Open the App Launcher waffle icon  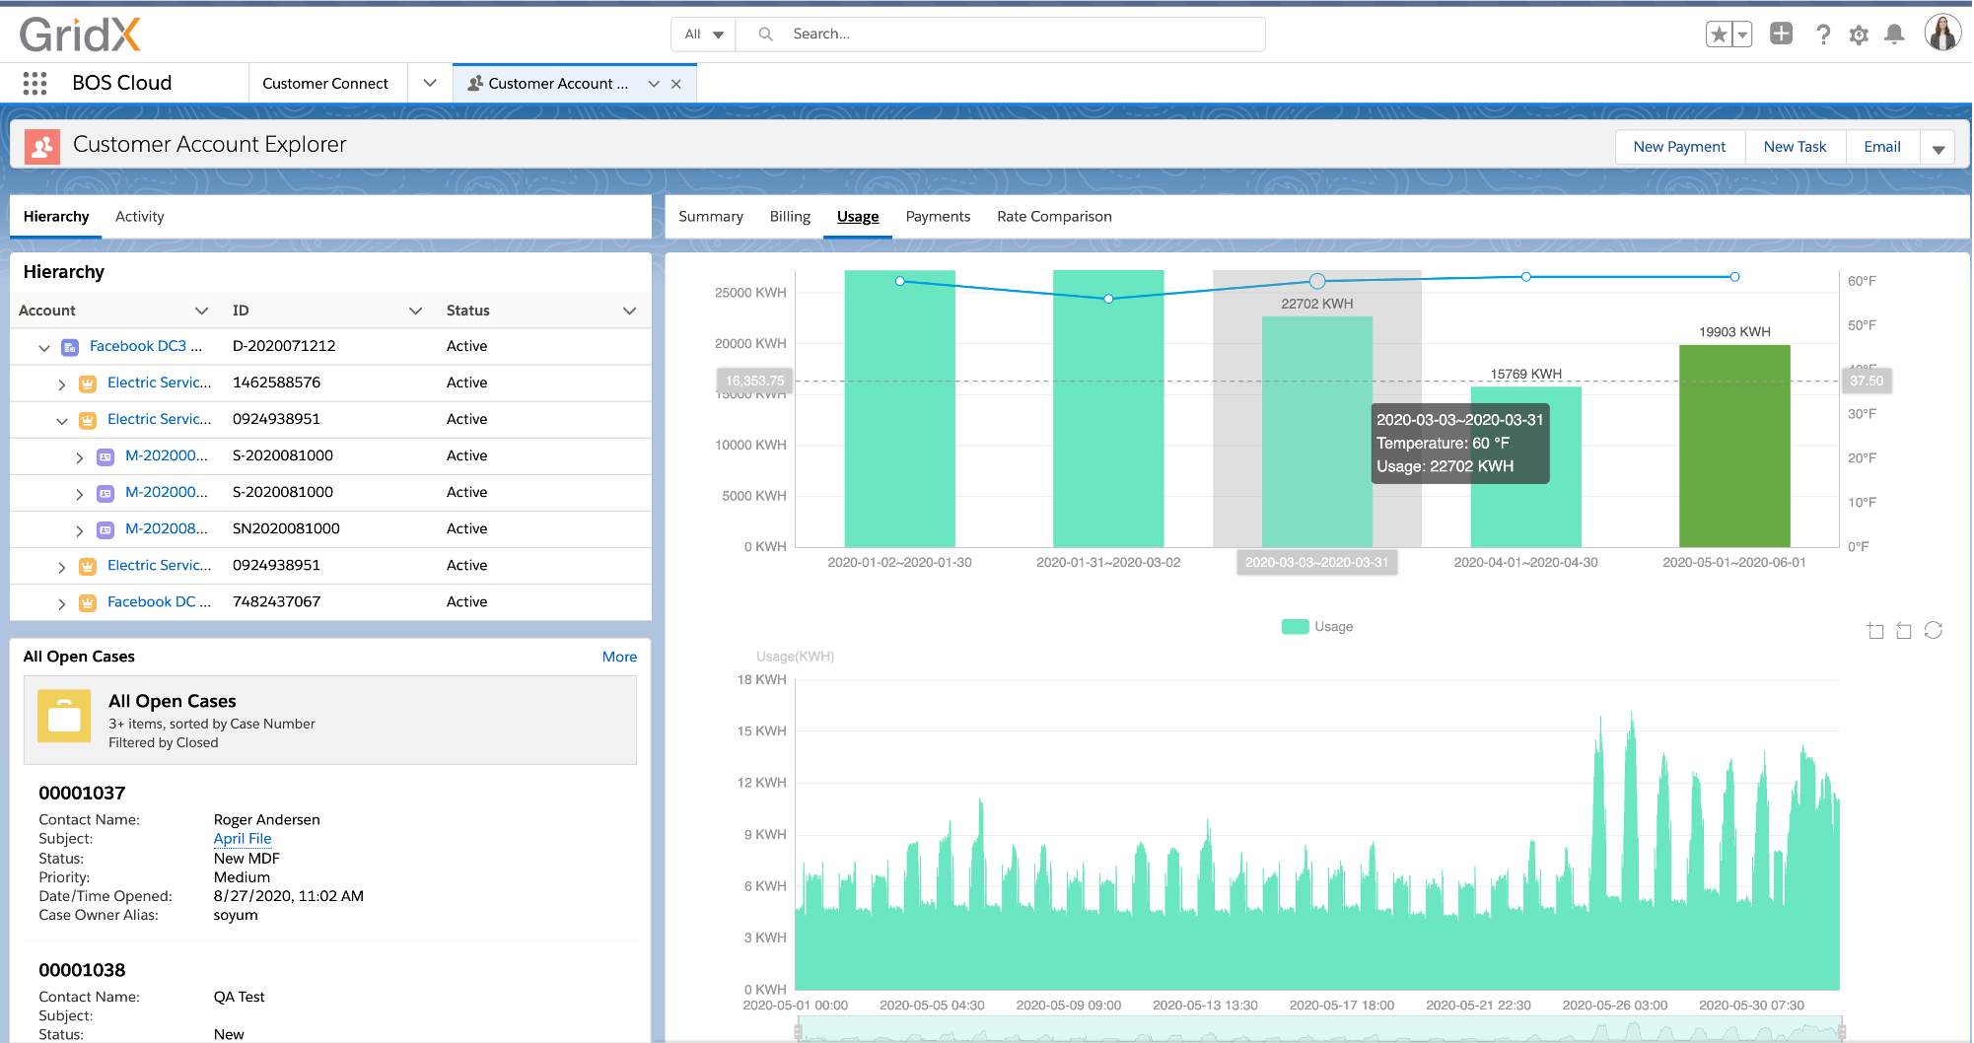point(34,83)
